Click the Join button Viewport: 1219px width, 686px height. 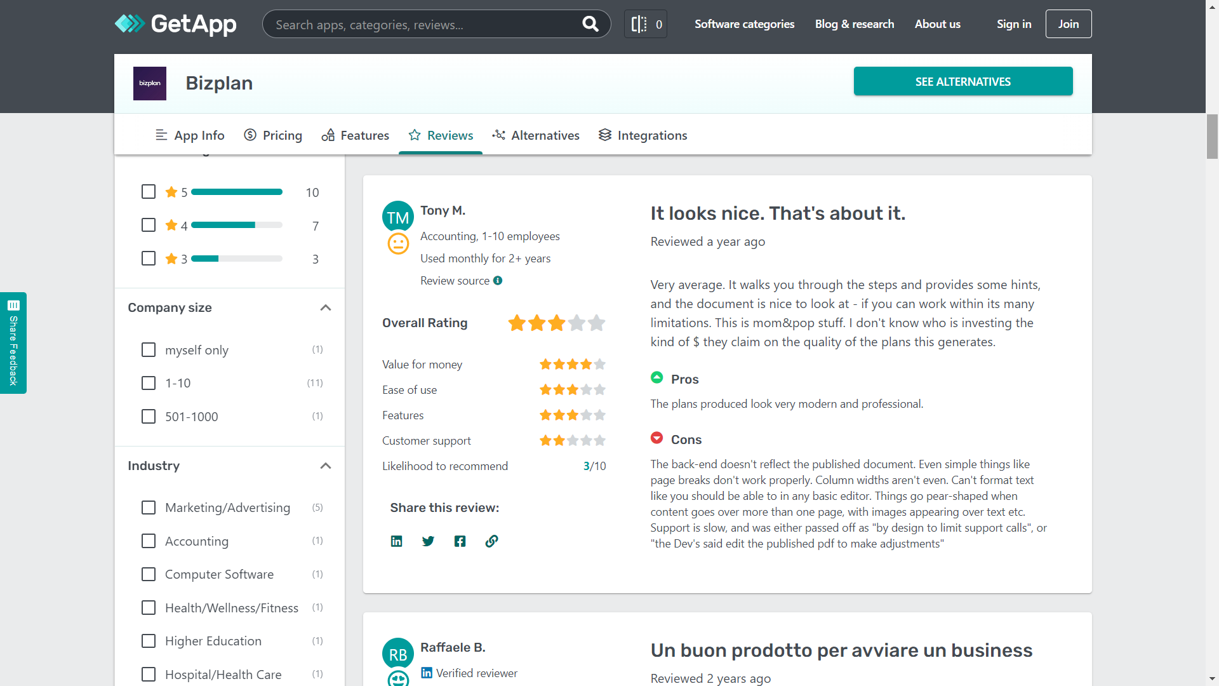click(x=1068, y=24)
